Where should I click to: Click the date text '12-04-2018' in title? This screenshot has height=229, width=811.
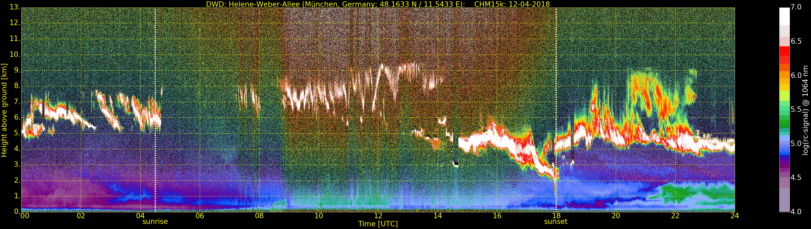click(529, 4)
